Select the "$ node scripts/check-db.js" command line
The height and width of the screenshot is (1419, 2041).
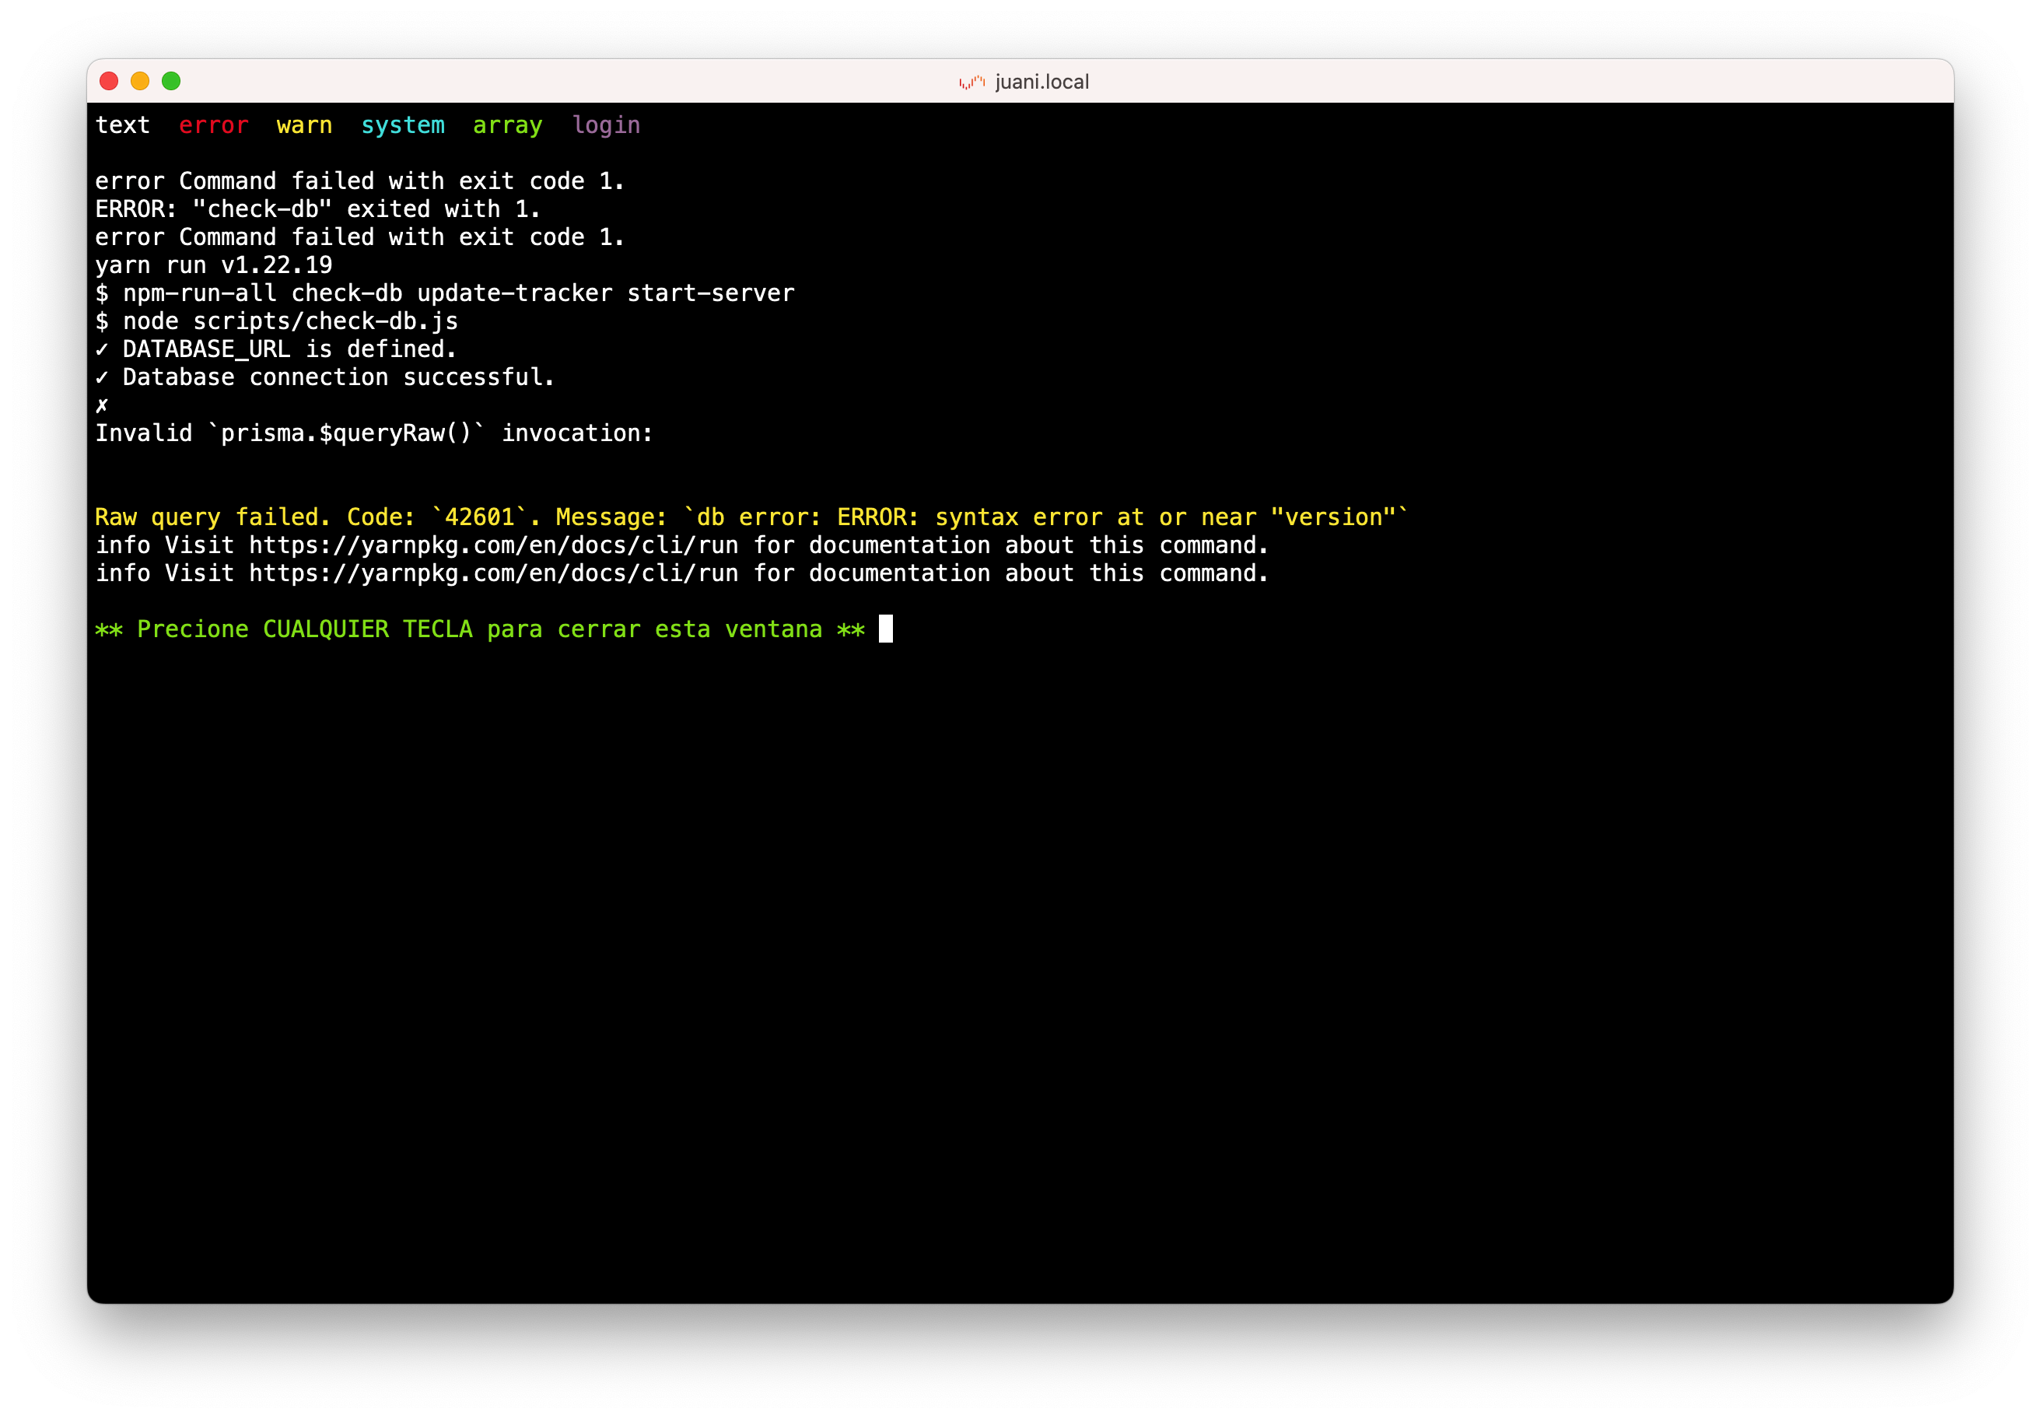[278, 321]
